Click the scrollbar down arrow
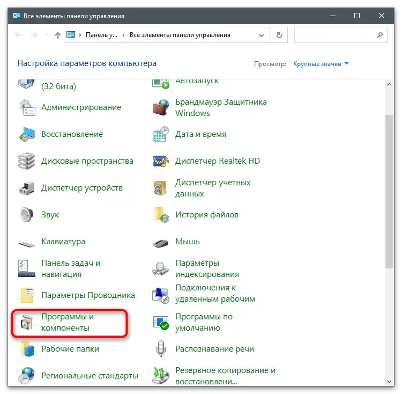Screen dimensions: 402x394 pyautogui.click(x=389, y=382)
